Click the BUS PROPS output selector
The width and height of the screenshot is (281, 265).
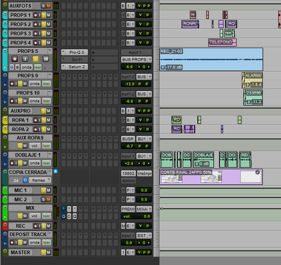point(134,59)
